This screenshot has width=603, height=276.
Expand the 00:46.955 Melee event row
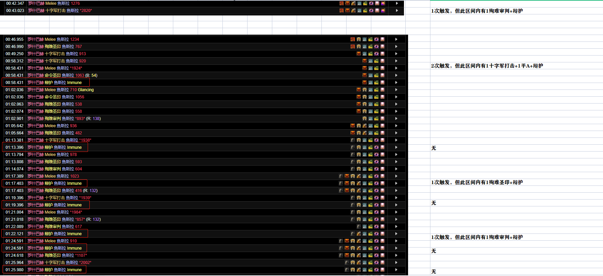pos(396,39)
